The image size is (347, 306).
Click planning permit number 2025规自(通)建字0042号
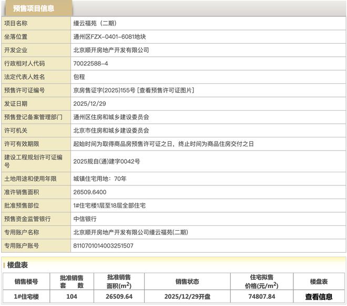point(107,161)
